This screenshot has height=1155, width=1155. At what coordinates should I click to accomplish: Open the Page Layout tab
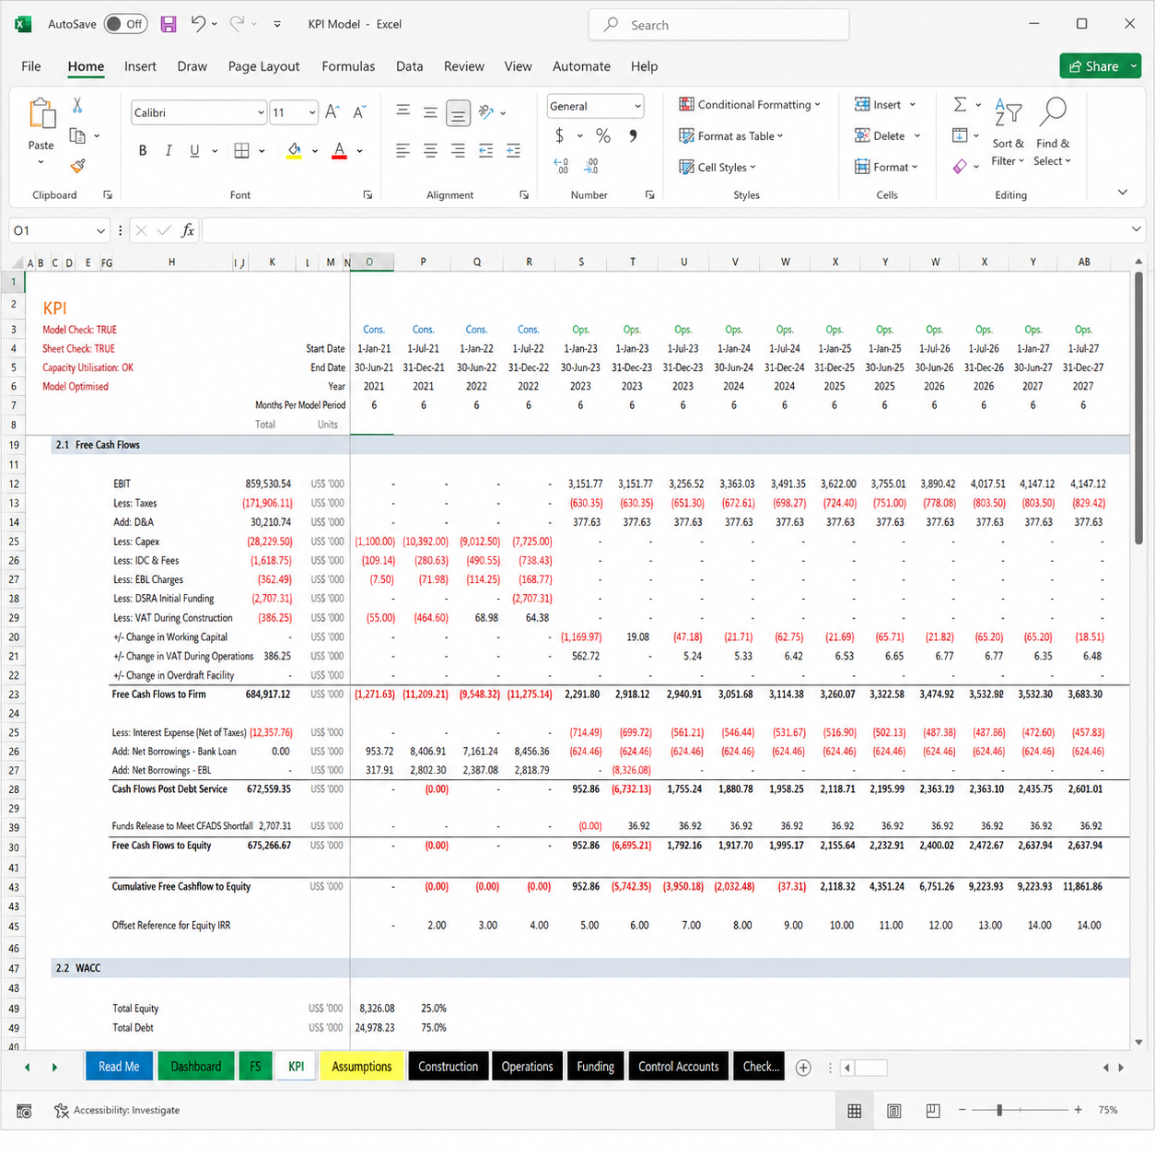pos(263,66)
